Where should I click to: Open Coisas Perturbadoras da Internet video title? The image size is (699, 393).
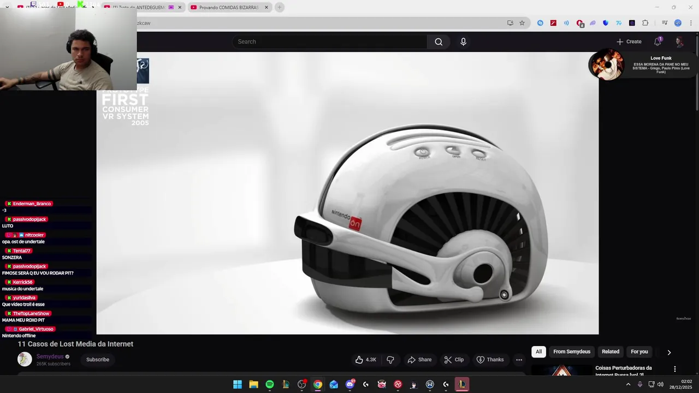[623, 371]
